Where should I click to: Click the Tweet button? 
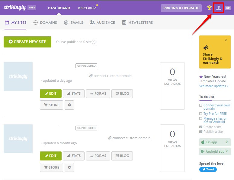208,169
